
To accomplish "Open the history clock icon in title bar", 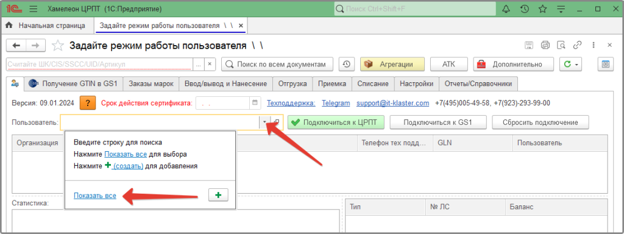I will [525, 9].
